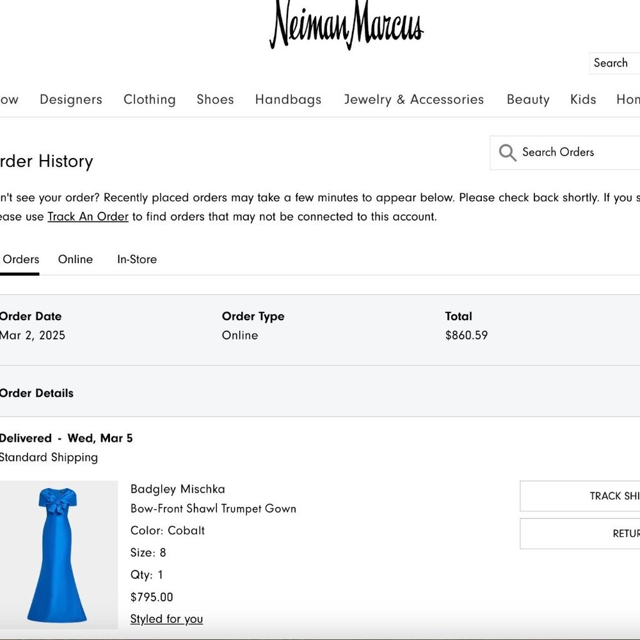
Task: Open the Jewelry & Accessories menu
Action: tap(413, 99)
